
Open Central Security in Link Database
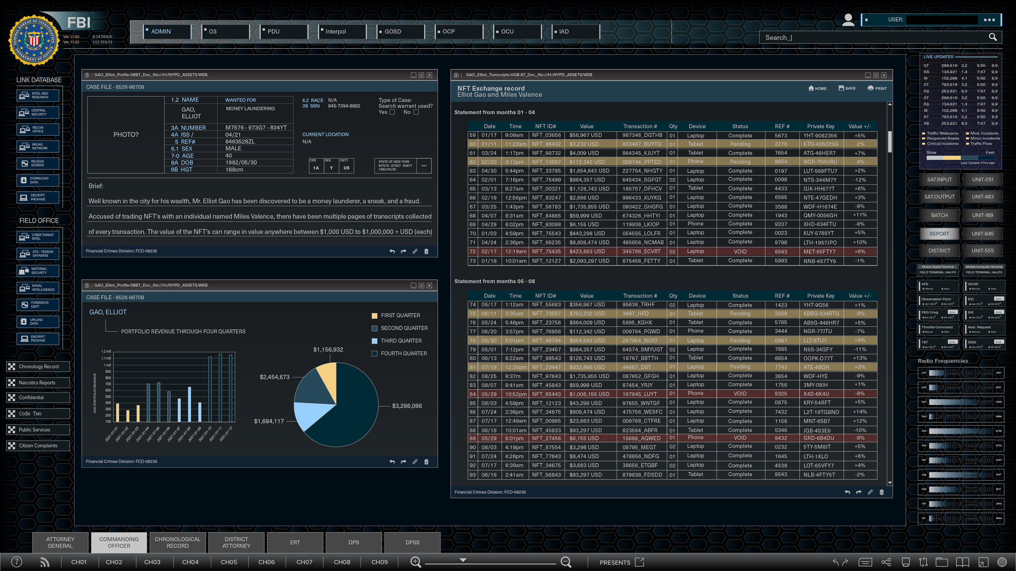(x=38, y=112)
